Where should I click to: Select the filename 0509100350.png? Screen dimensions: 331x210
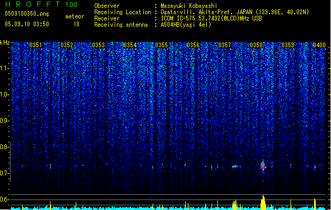point(27,14)
